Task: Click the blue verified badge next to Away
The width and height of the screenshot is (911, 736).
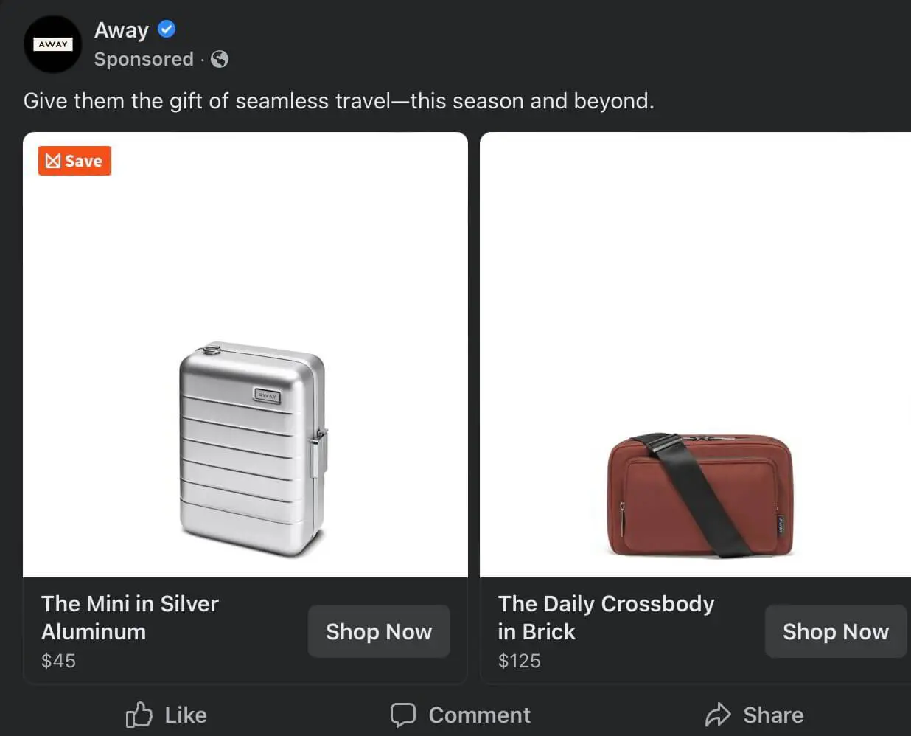Action: click(167, 29)
